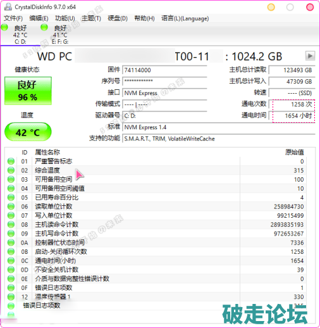This screenshot has height=328, width=320.
Task: Open the 主题(T) menu
Action: tap(91, 18)
